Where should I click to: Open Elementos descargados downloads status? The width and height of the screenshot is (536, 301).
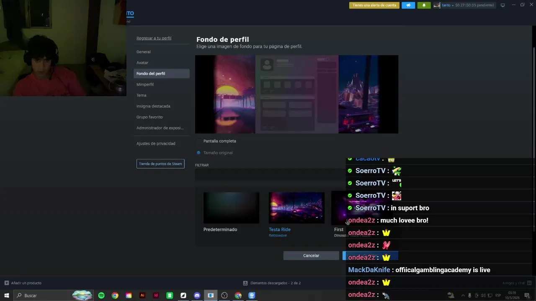[x=272, y=283]
